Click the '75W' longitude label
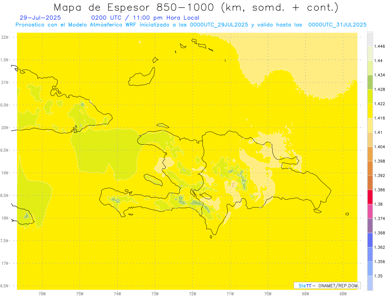Screen dimensions: 385x298 tap(80, 293)
